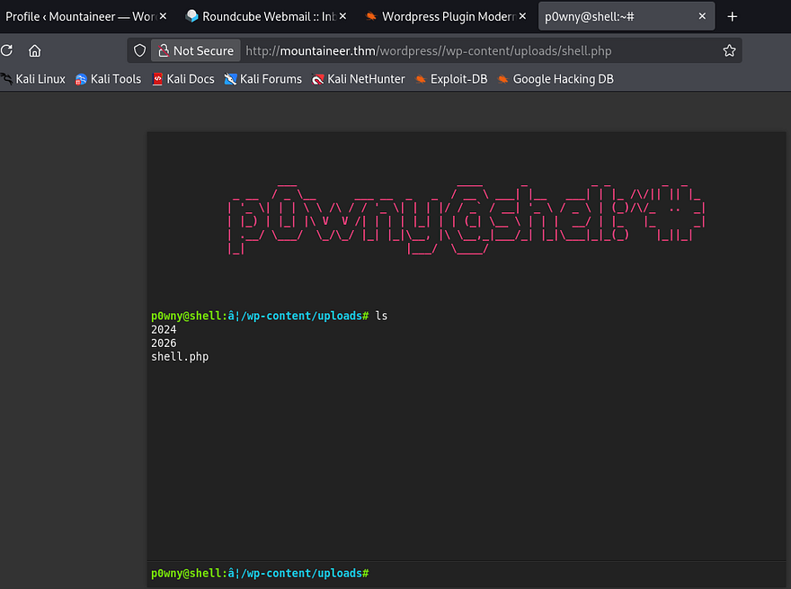Viewport: 791px width, 589px height.
Task: Close the Profile Mountaineer tab
Action: point(163,16)
